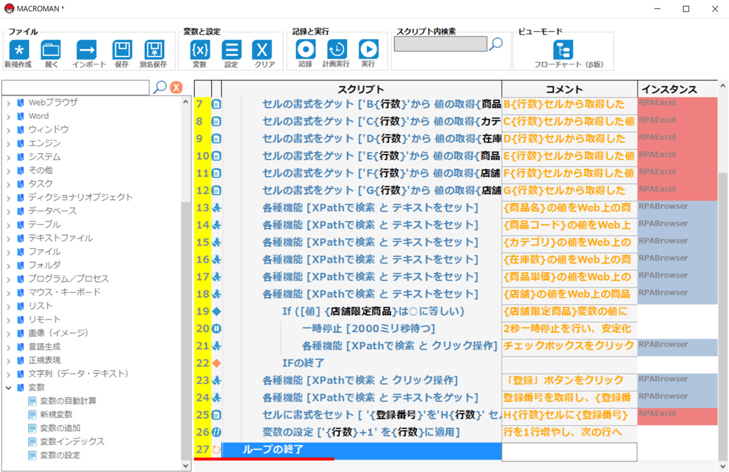The image size is (729, 472).
Task: Expand the 正規表現 tree node
Action: coord(9,360)
